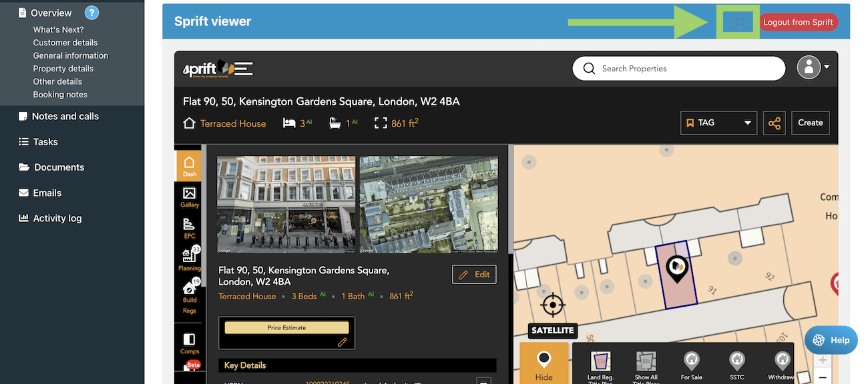
Task: Collapse the Key Details row toggle
Action: point(484,381)
